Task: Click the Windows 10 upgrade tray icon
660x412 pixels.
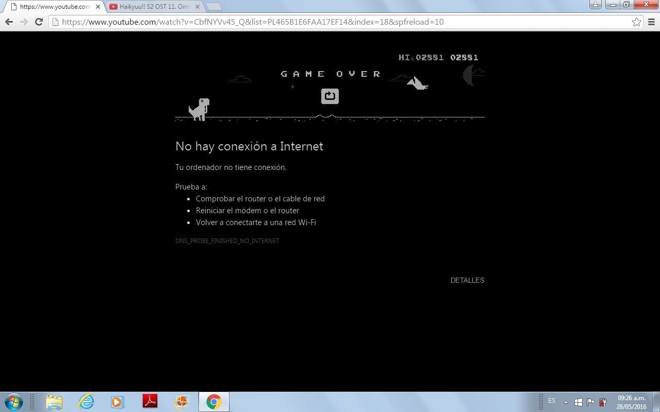Action: tap(579, 402)
